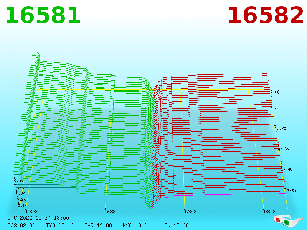This screenshot has height=230, width=307.
Task: Click the 16000 price axis label
Action: click(x=111, y=212)
